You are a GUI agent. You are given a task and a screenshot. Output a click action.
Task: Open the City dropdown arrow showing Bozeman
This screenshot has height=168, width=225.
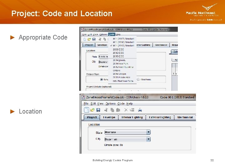click(x=148, y=139)
